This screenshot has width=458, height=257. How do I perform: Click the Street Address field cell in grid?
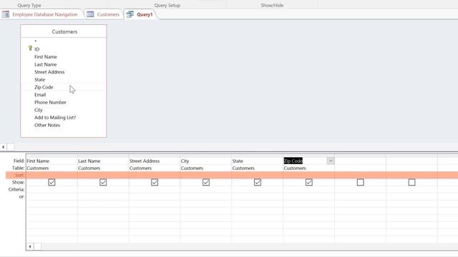pyautogui.click(x=155, y=161)
